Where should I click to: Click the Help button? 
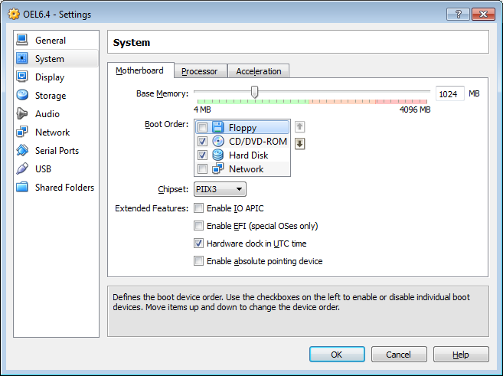tap(461, 355)
